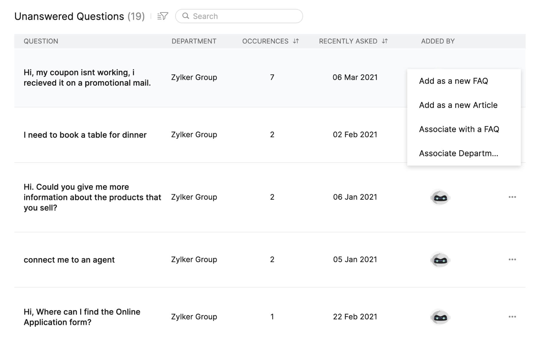Choose Add as a new FAQ

coord(453,81)
